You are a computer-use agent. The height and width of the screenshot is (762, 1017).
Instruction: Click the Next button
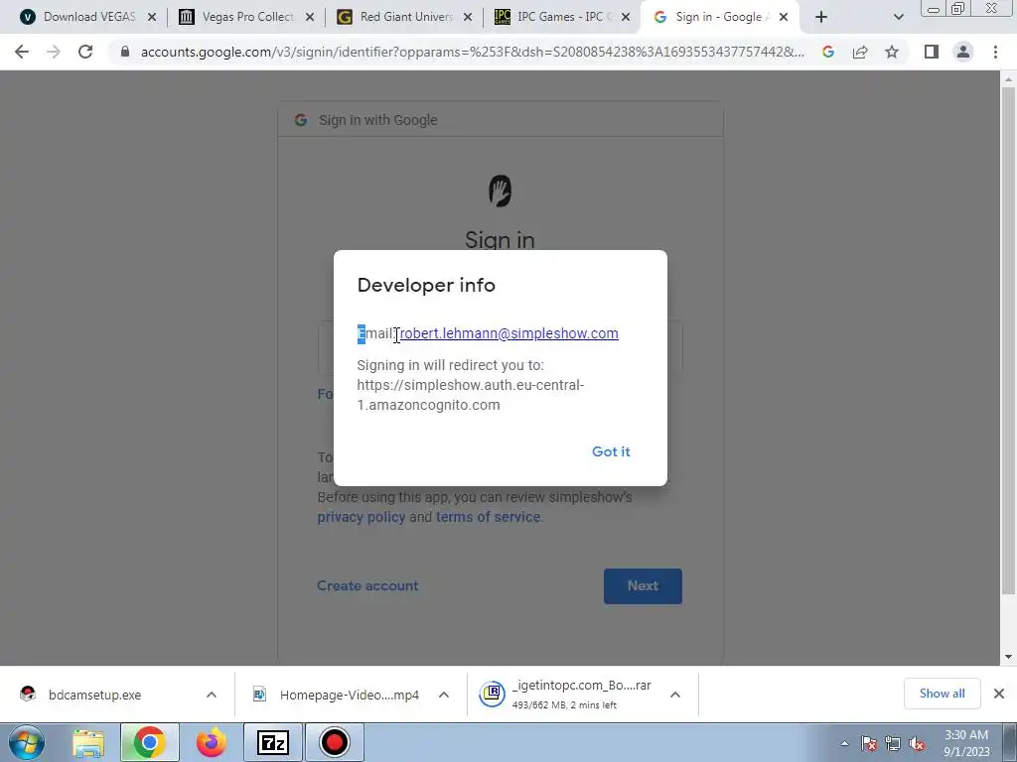point(643,585)
